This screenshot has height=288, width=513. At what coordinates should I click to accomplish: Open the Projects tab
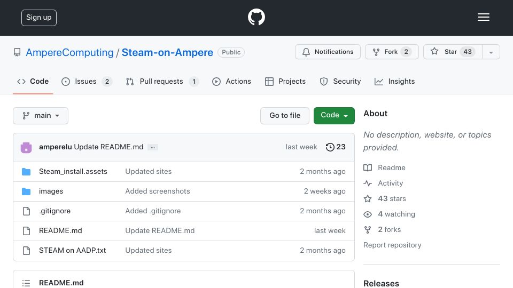[x=285, y=81]
